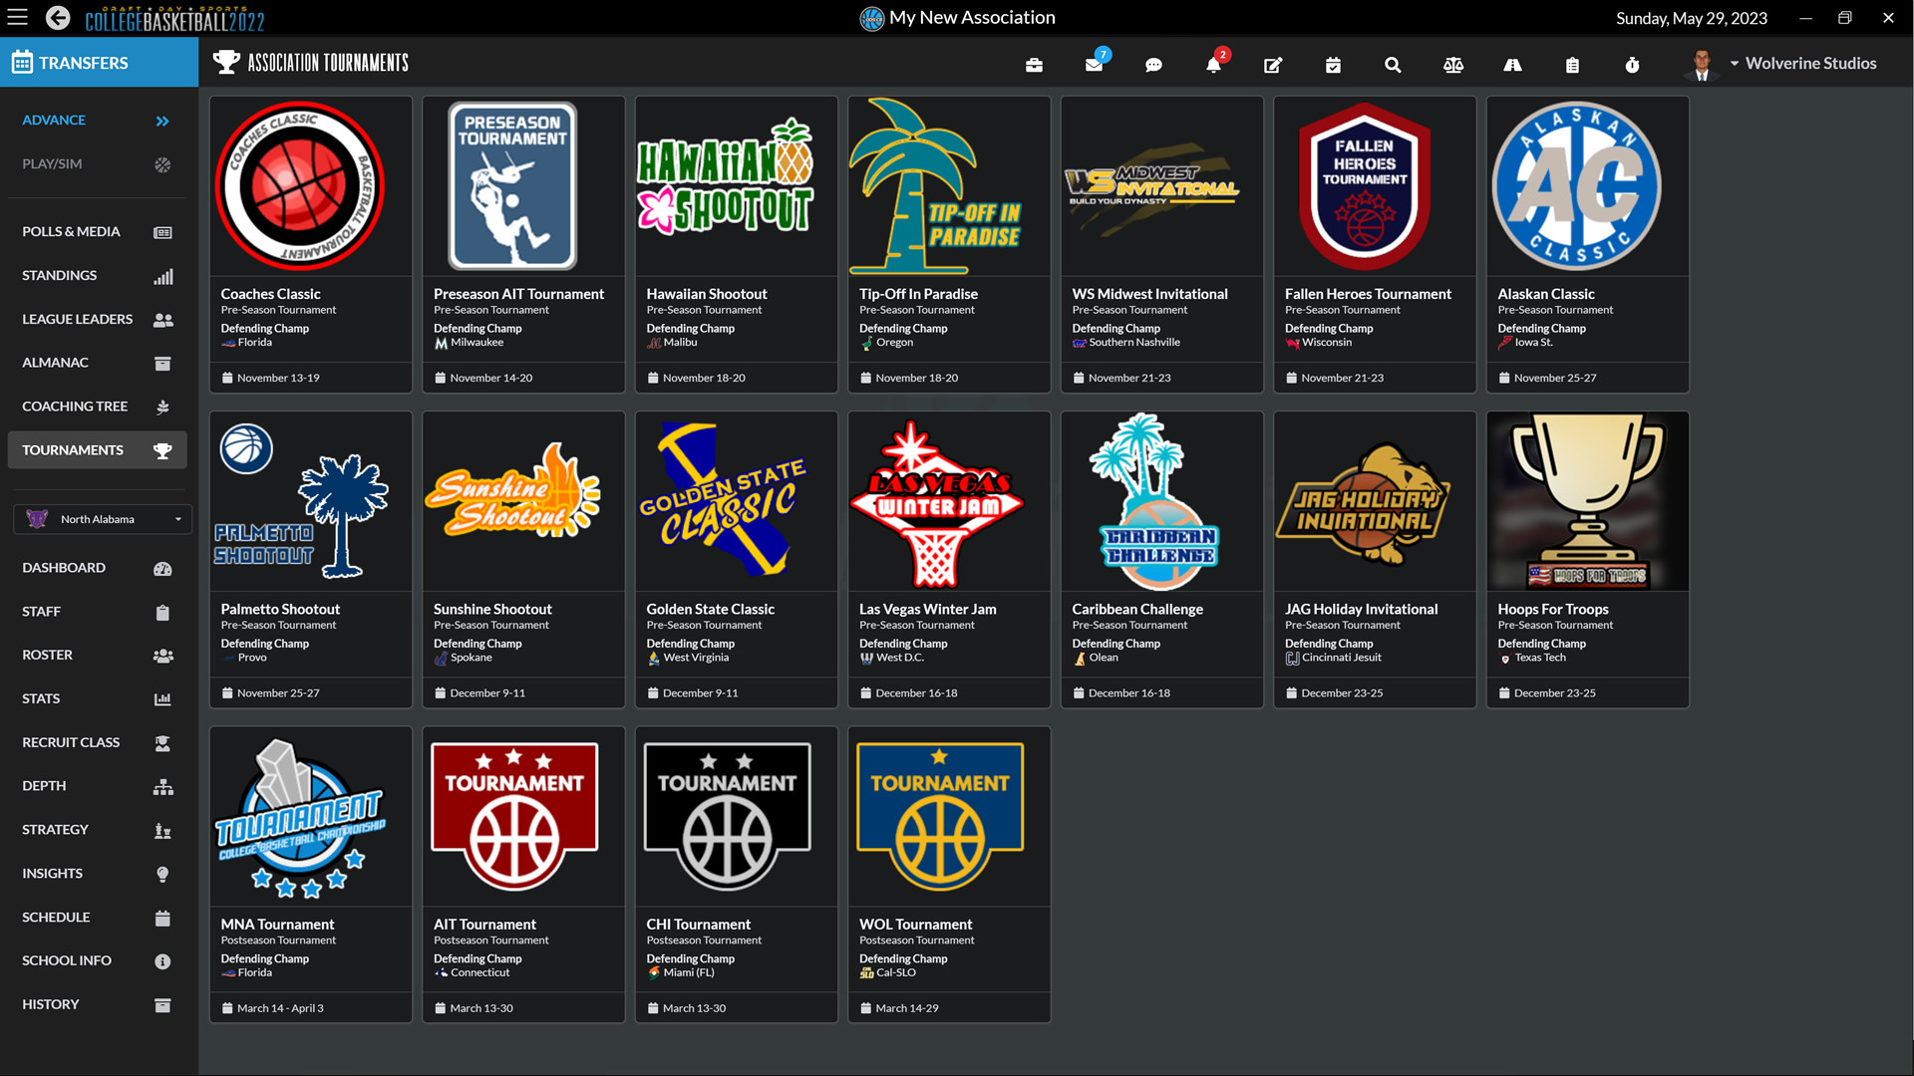Select the trade balance scales icon
Viewport: 1914px width, 1076px height.
point(1452,64)
